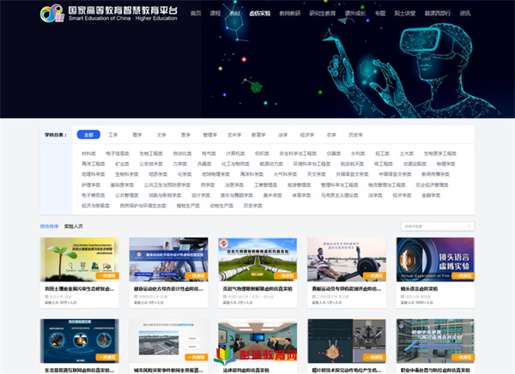Open the 专题 navigation item
Screen dimensions: 515x374
tap(380, 13)
